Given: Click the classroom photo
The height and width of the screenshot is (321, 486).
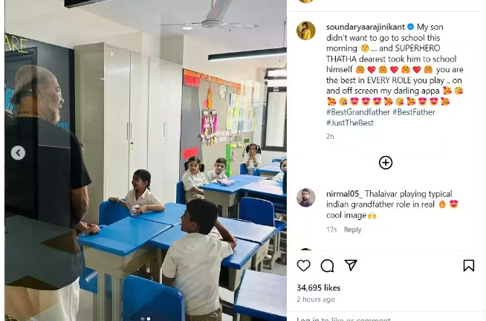Looking at the screenshot, I should [x=146, y=160].
